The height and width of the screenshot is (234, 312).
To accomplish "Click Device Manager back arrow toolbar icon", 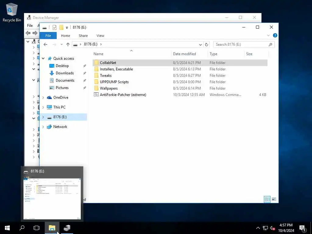I will coord(28,33).
